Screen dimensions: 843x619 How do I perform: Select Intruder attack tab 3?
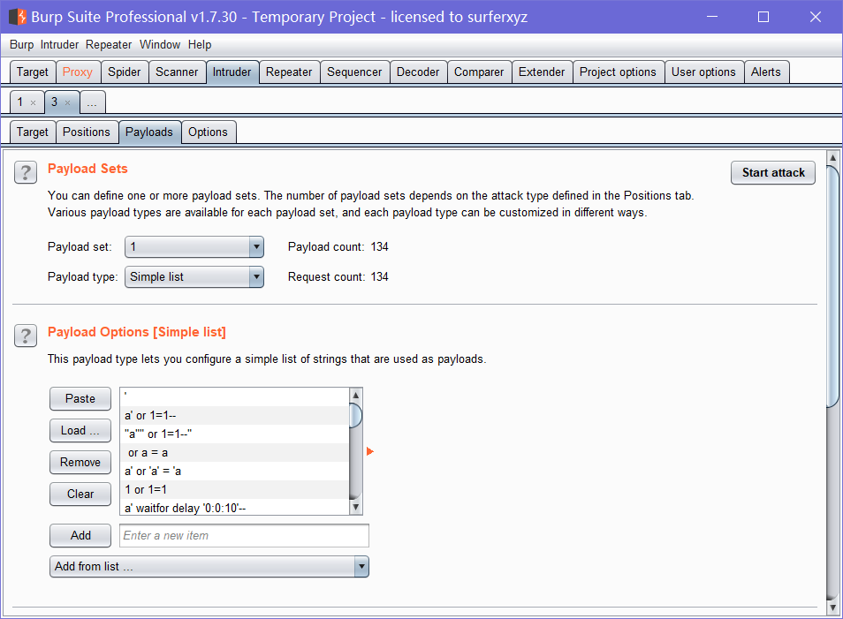pyautogui.click(x=54, y=102)
